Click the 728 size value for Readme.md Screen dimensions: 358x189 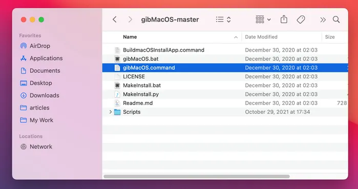(342, 103)
